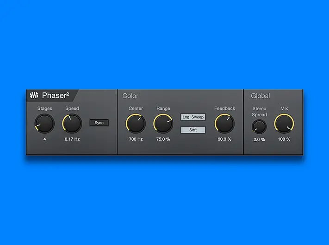Click the 0.17 Hz speed value
Image resolution: width=329 pixels, height=245 pixels.
72,139
